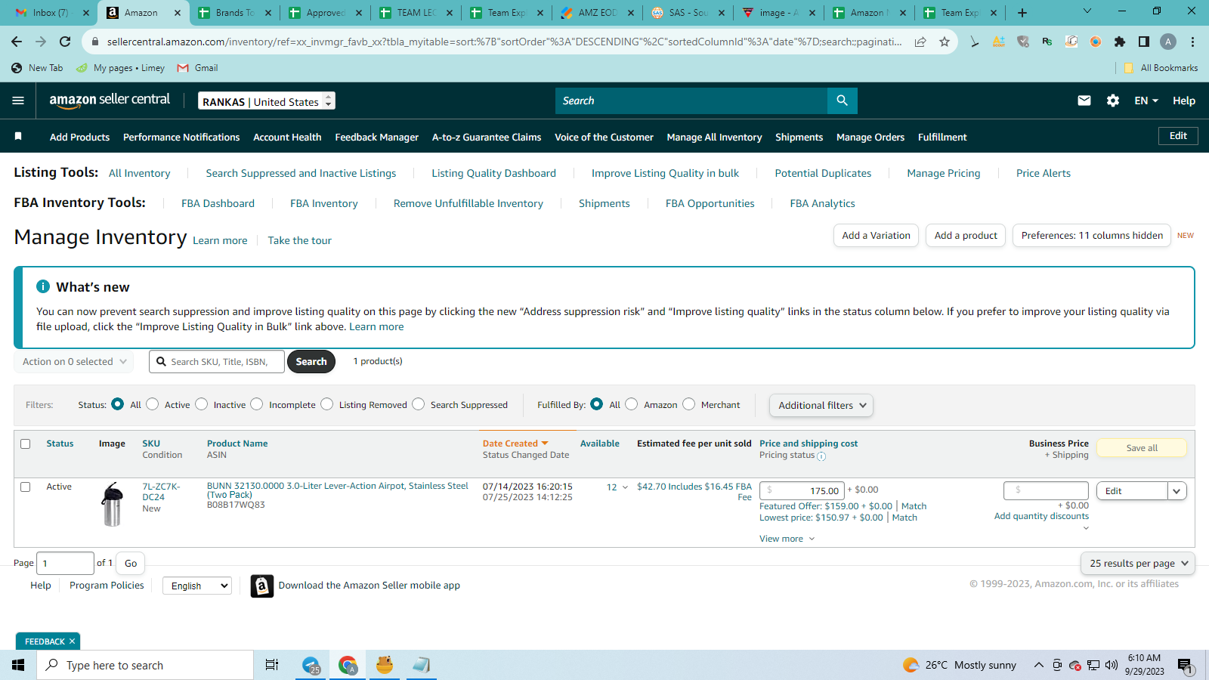Click the browser back arrow

point(17,42)
